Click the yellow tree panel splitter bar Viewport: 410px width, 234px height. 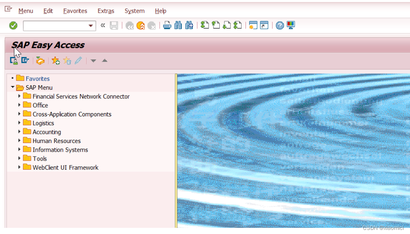click(x=176, y=150)
